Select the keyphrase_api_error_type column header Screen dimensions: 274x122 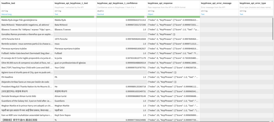click(x=253, y=3)
